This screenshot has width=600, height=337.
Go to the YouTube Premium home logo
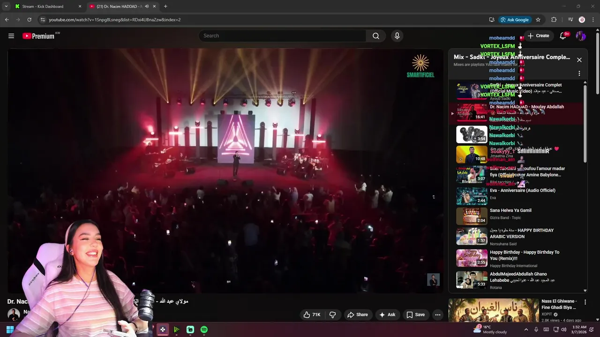point(38,36)
